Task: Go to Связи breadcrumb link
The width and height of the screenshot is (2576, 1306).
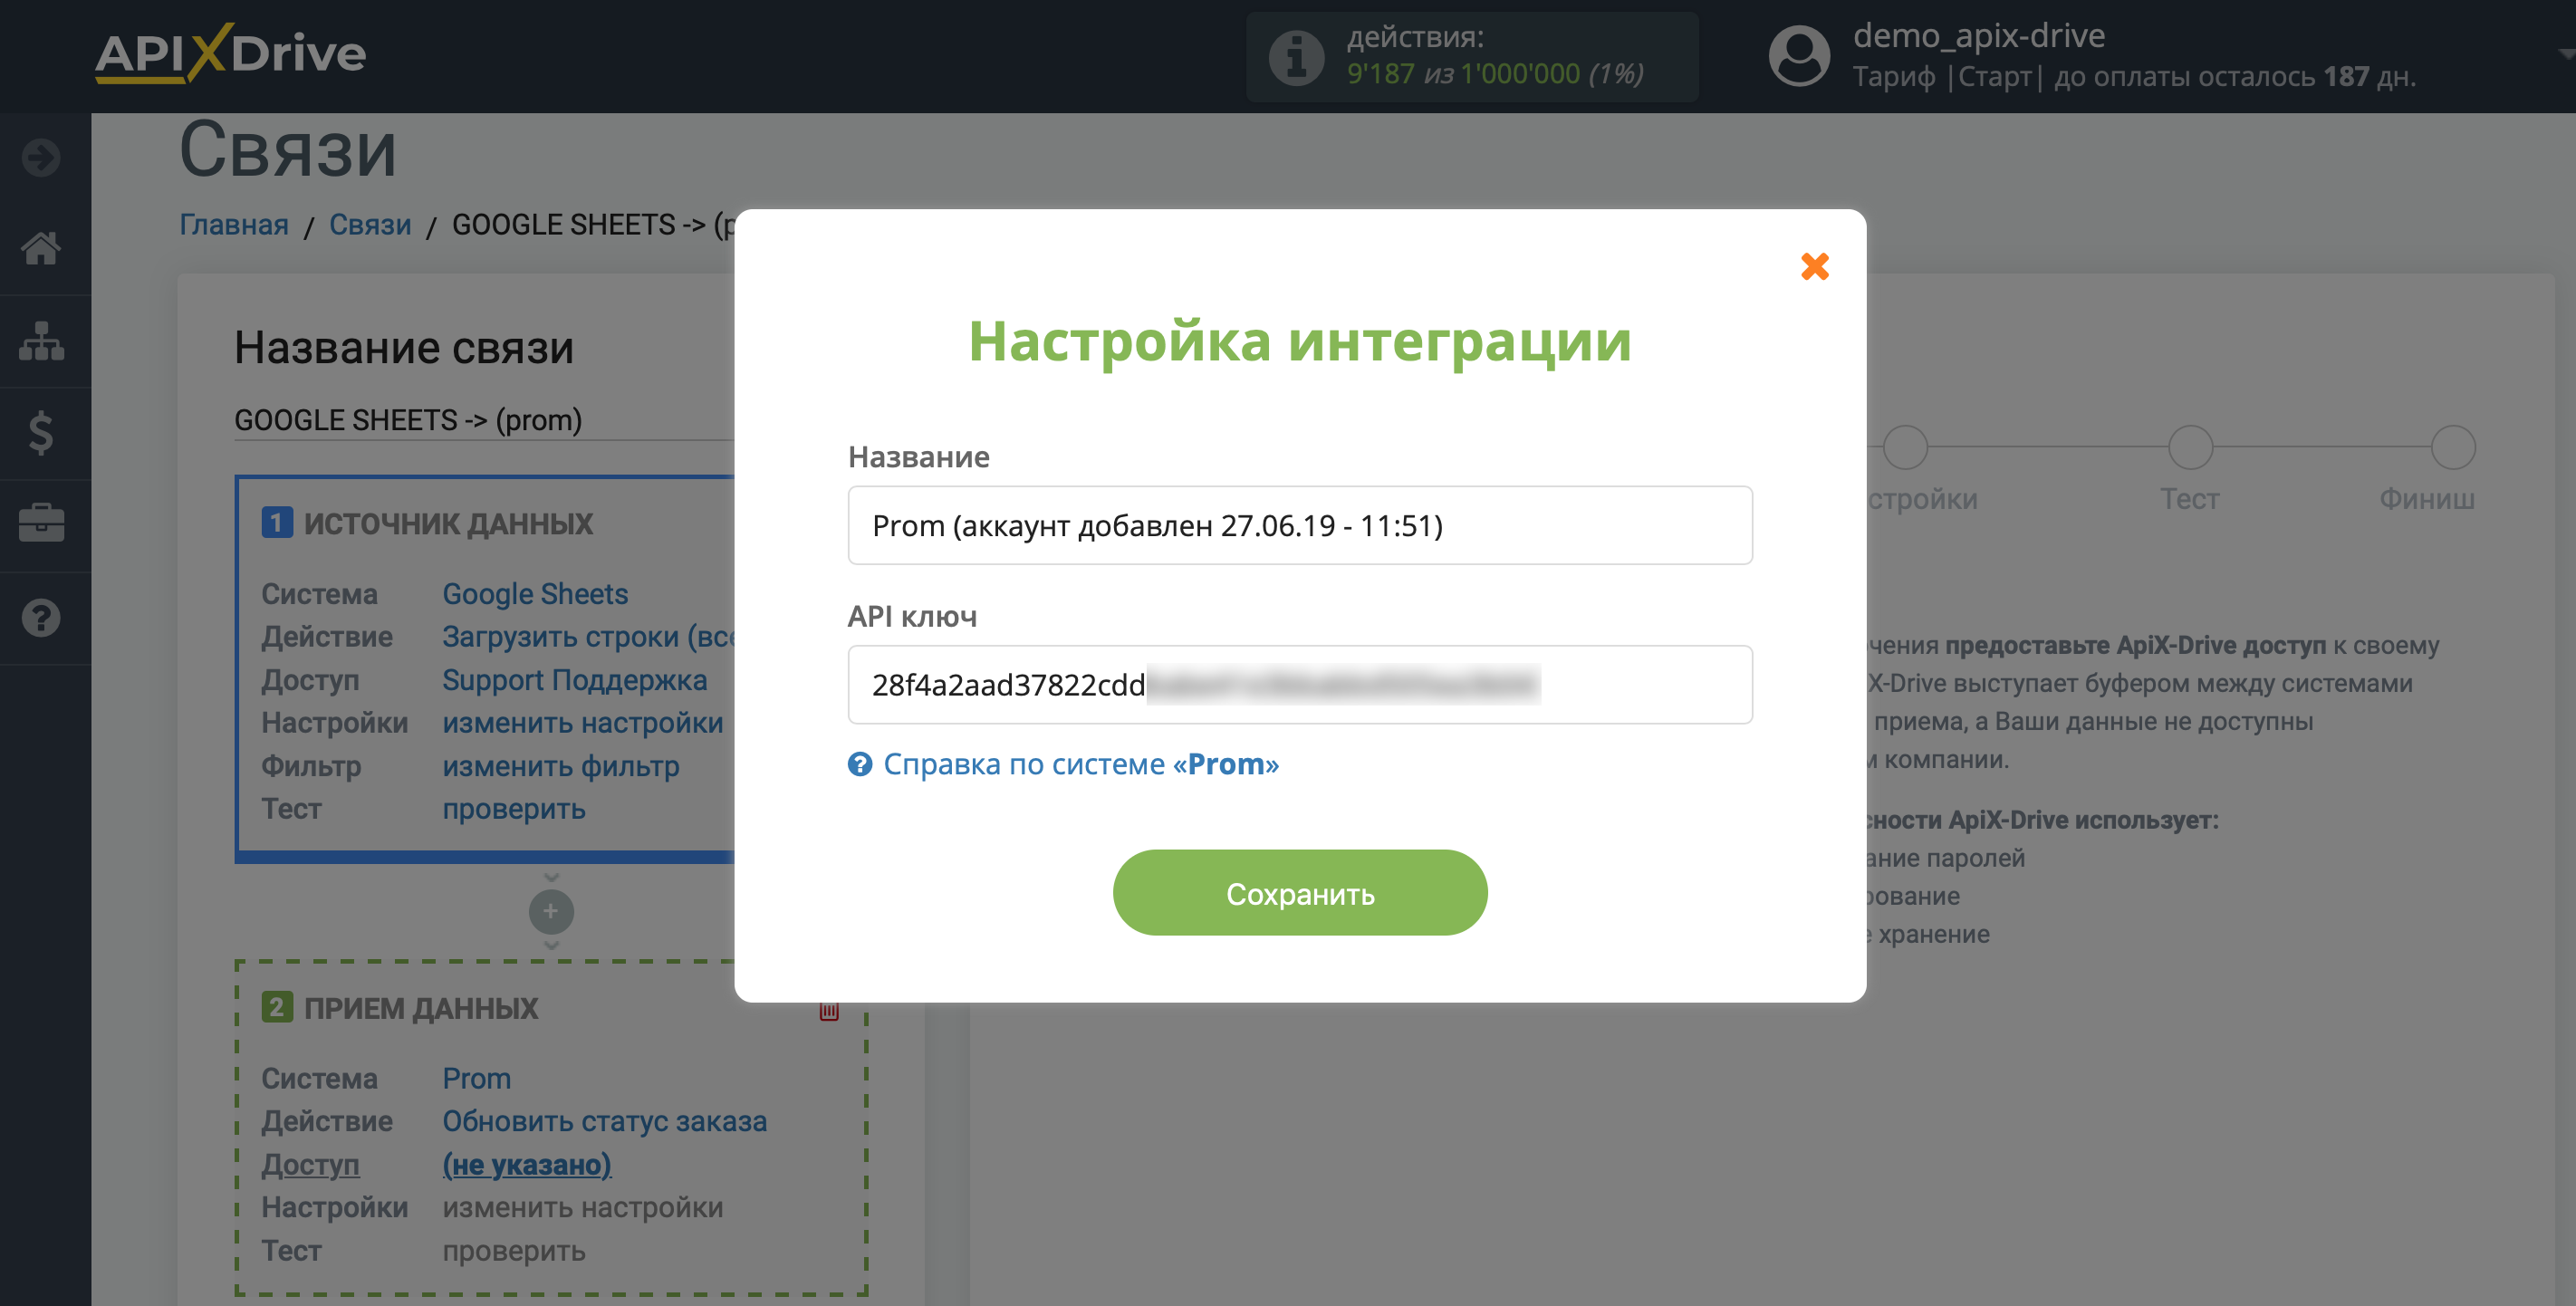Action: pyautogui.click(x=370, y=224)
